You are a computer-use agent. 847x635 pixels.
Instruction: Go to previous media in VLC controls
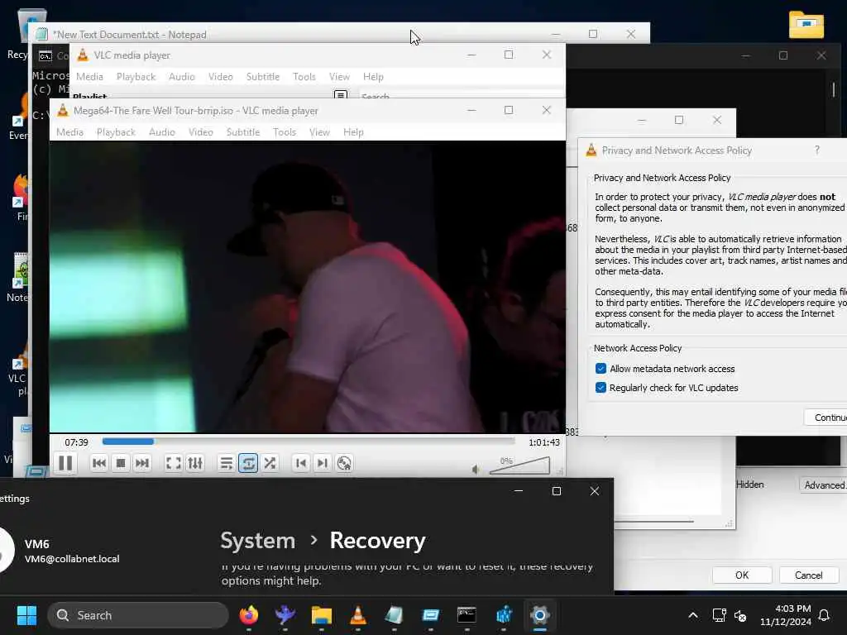[x=99, y=463]
